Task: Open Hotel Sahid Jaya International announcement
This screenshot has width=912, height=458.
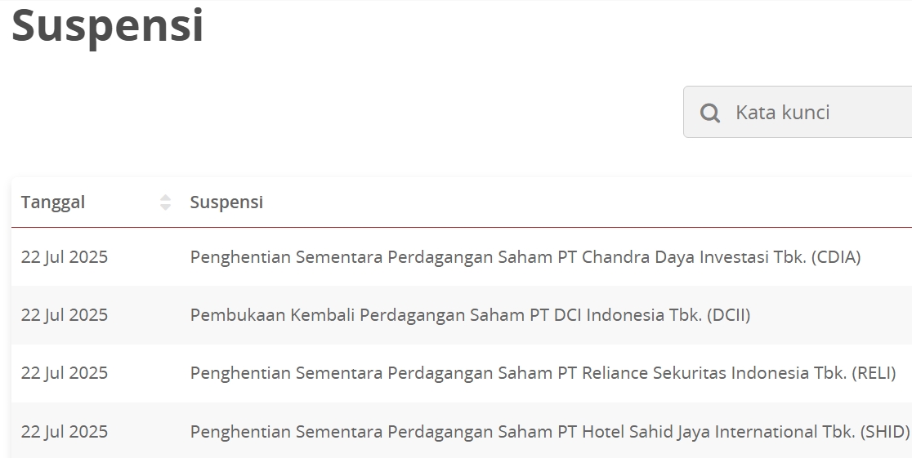Action: tap(550, 432)
